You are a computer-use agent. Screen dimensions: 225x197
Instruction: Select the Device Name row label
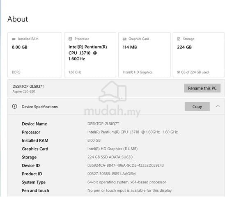pos(34,124)
